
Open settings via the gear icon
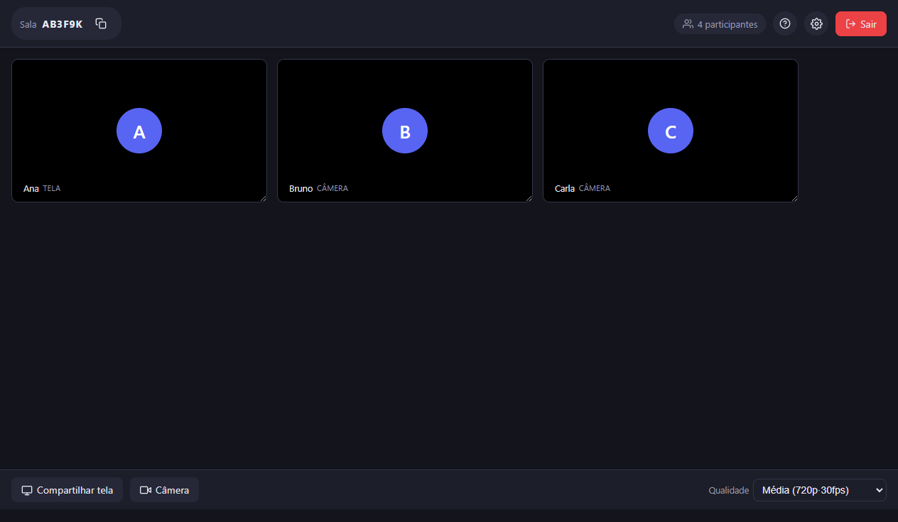(x=816, y=23)
